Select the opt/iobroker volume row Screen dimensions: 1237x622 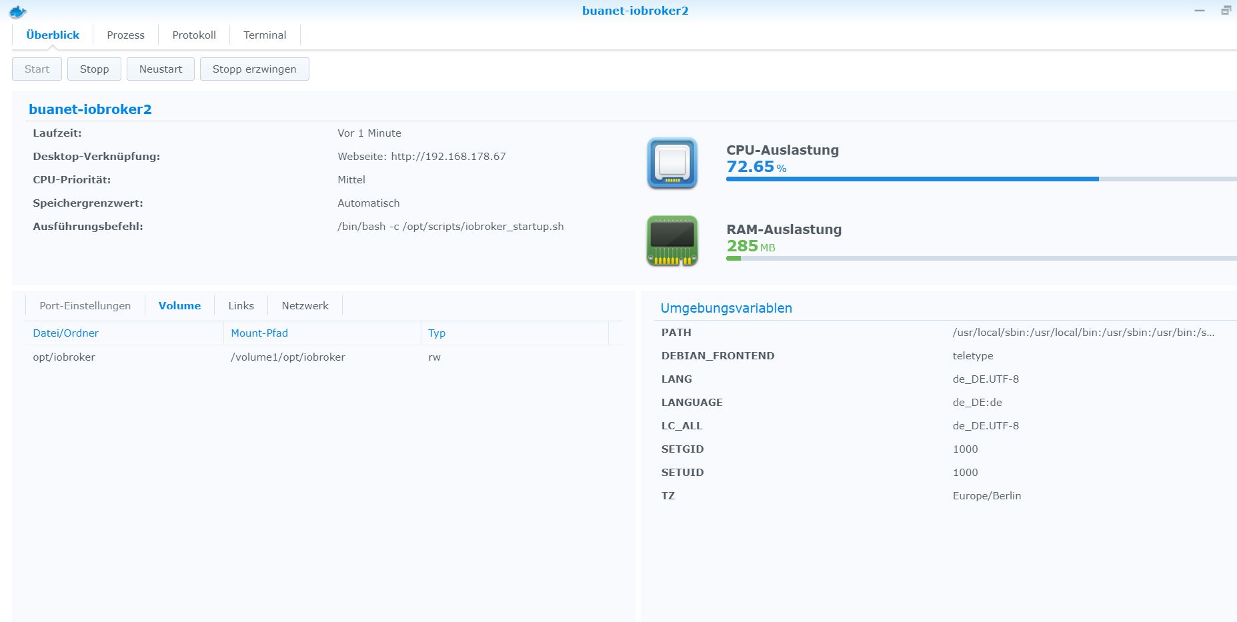coord(323,357)
